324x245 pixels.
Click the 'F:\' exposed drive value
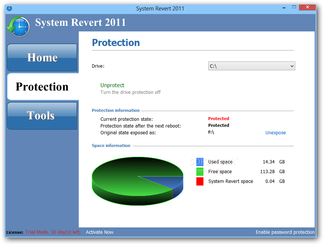pos(211,132)
